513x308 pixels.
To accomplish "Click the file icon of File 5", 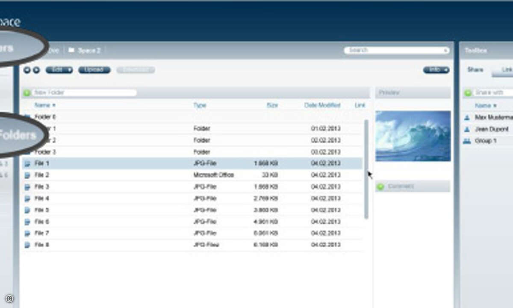I will click(28, 210).
